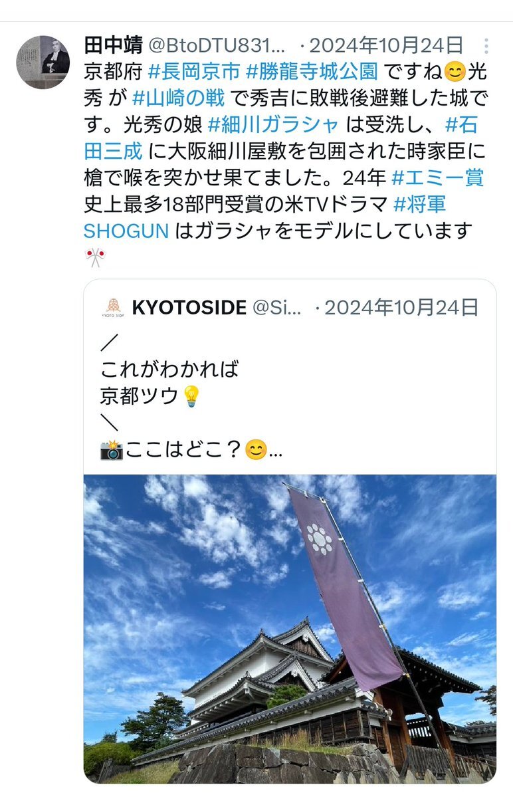This screenshot has height=797, width=513.
Task: Follow the #山崎の戦 hashtag link
Action: pos(178,98)
